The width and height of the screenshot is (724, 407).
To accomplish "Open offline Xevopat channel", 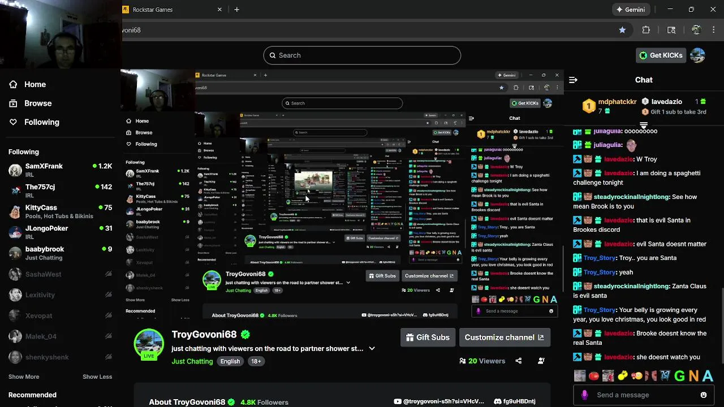I will [60, 315].
